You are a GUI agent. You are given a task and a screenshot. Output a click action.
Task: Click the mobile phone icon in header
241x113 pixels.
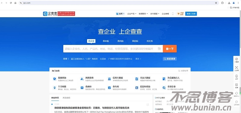click(x=173, y=14)
